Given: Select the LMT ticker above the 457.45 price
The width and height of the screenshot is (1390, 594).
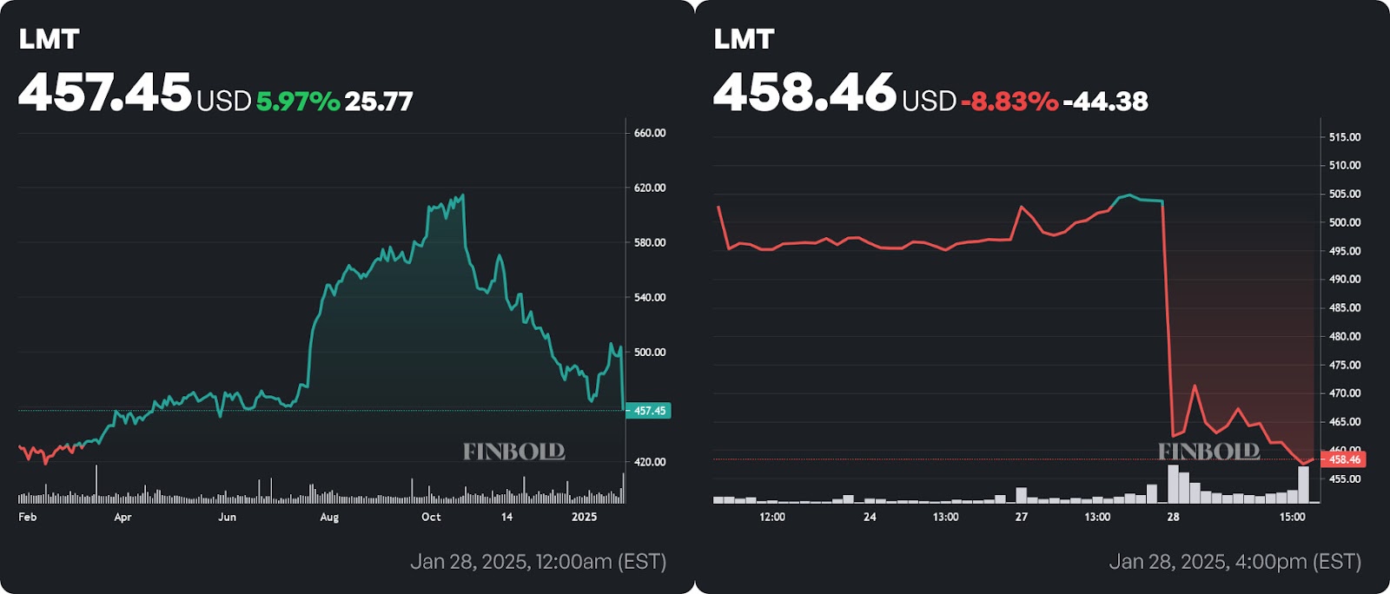Looking at the screenshot, I should pyautogui.click(x=50, y=39).
